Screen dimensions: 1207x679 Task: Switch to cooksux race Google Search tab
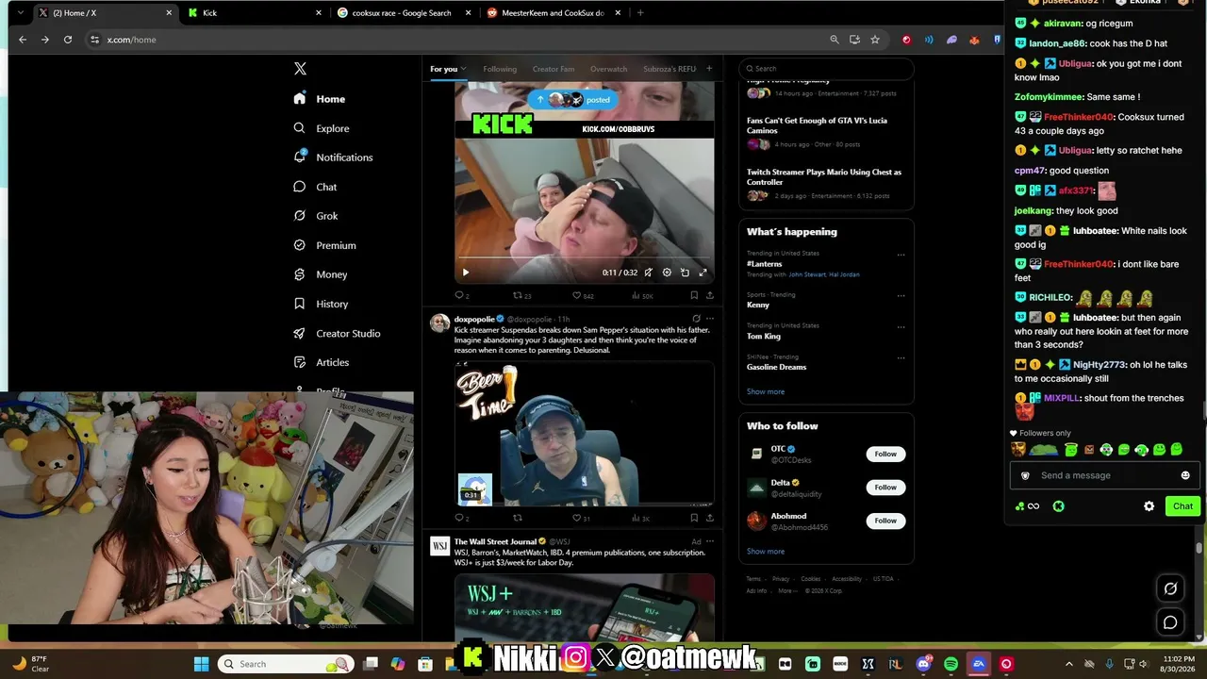[406, 13]
